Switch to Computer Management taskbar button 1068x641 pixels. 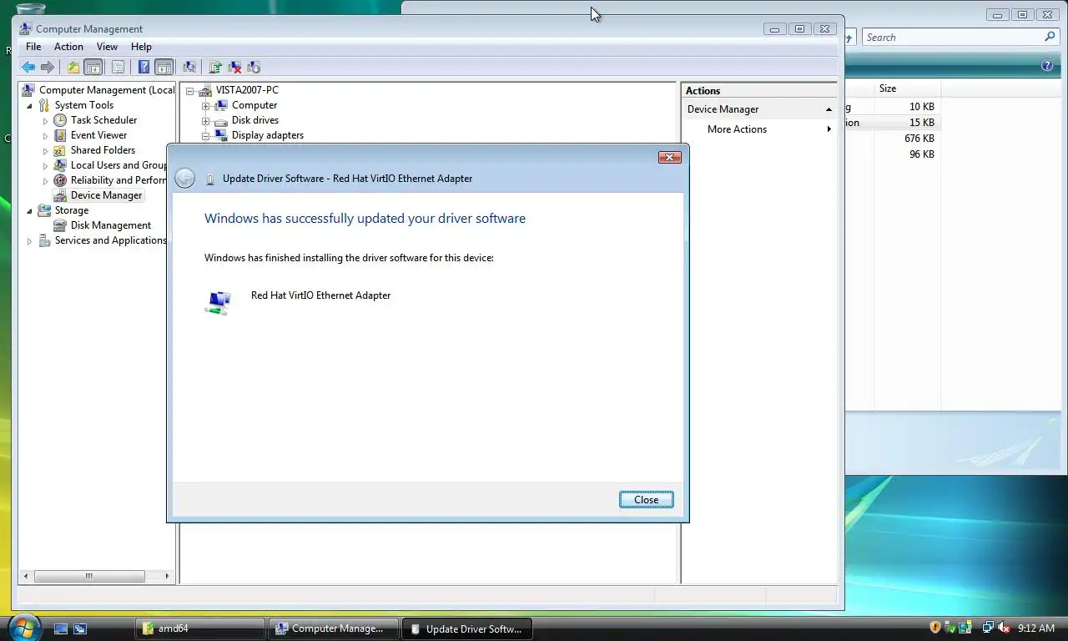tap(334, 628)
